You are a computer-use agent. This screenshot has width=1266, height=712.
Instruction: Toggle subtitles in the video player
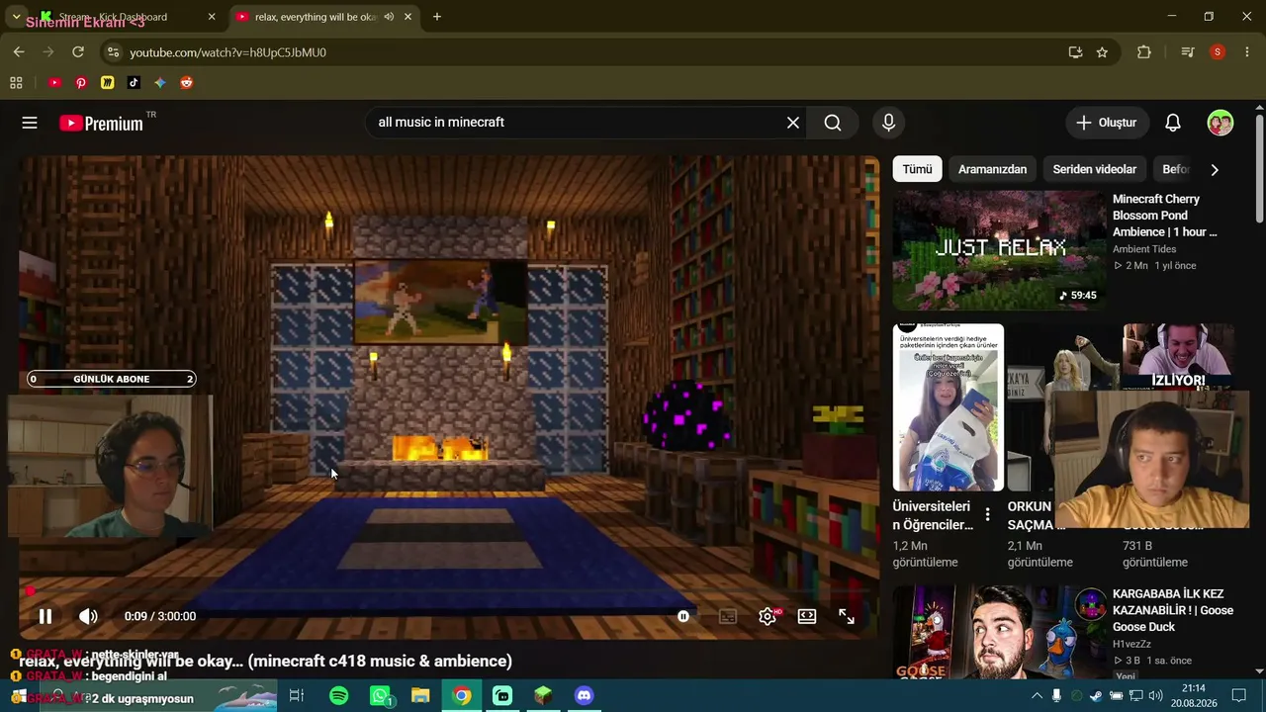tap(728, 616)
